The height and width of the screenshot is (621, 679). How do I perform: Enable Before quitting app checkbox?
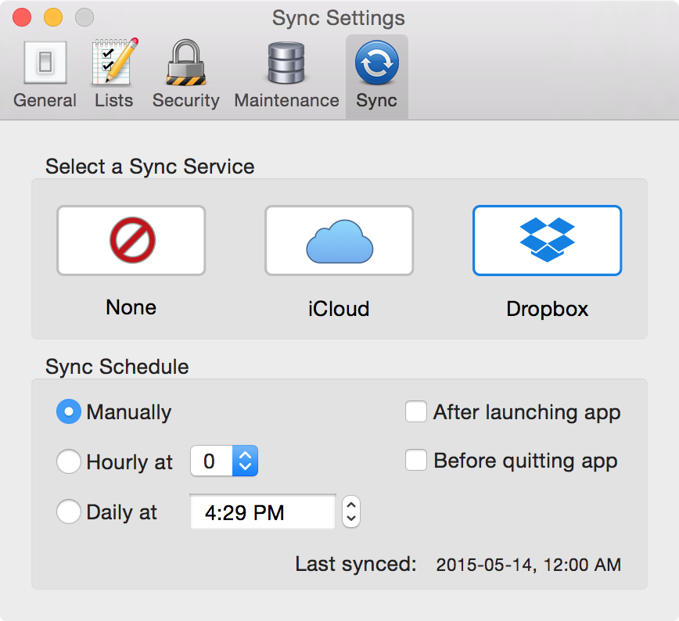pyautogui.click(x=416, y=460)
